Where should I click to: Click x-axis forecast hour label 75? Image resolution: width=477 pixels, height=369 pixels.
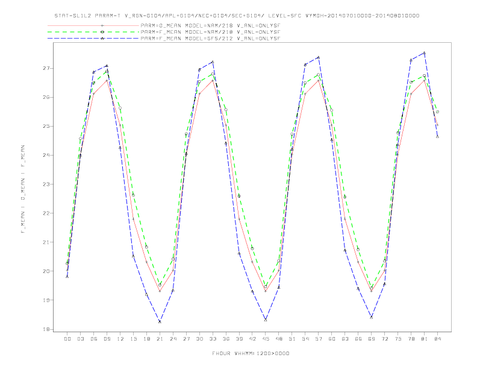398,339
